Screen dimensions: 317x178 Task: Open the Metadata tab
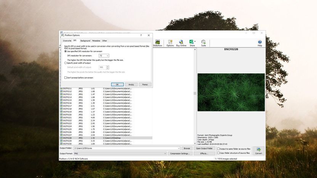point(96,41)
